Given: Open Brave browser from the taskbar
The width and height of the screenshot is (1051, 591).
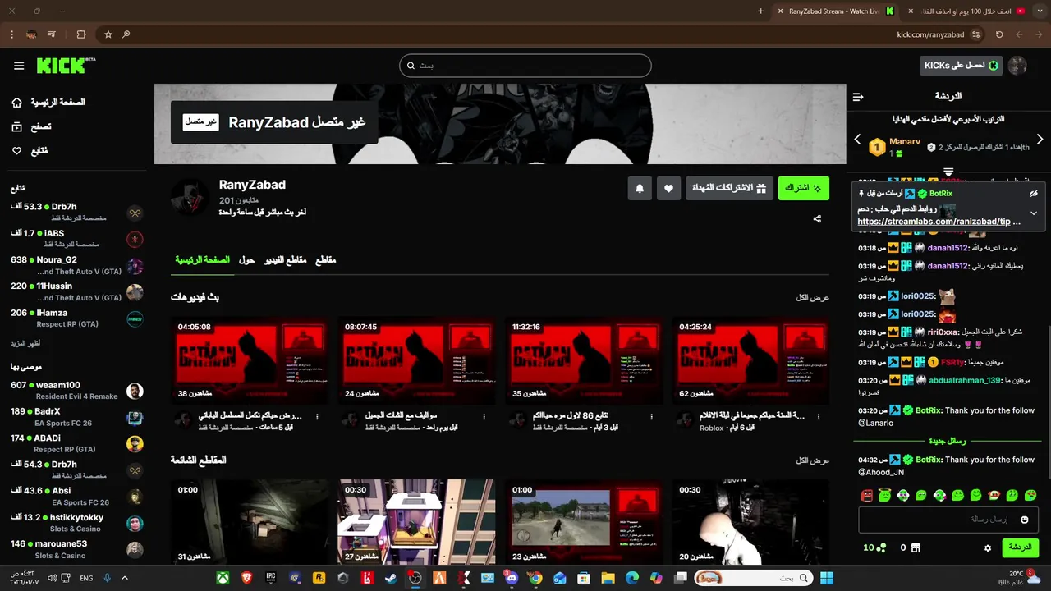Looking at the screenshot, I should 247,578.
